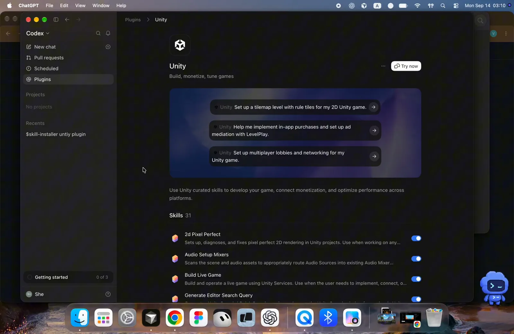This screenshot has height=334, width=514.
Task: Click the 2d Pixel Perfect skill icon
Action: [175, 238]
